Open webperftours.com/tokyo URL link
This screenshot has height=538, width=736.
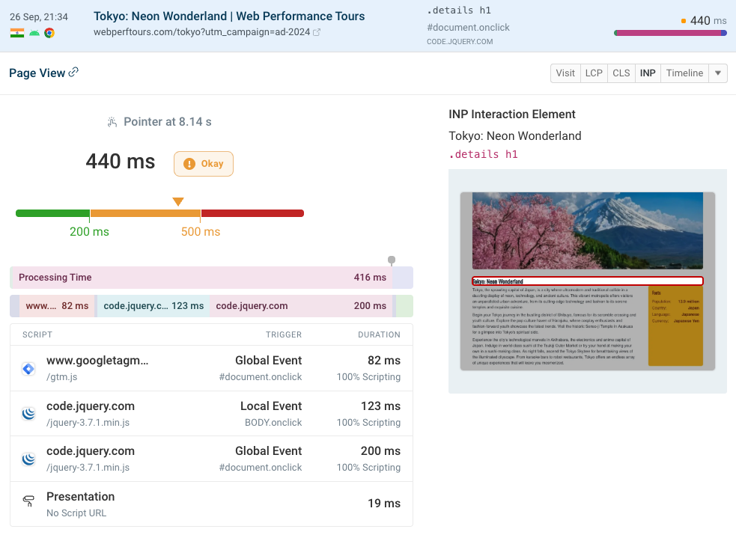point(202,32)
